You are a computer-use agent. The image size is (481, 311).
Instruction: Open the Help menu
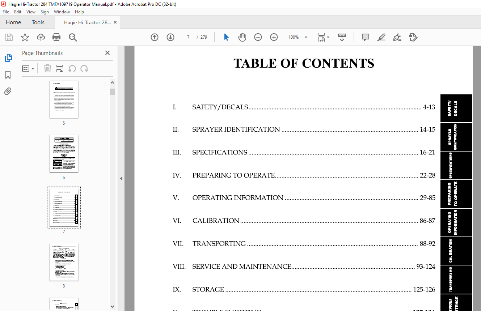coord(79,12)
